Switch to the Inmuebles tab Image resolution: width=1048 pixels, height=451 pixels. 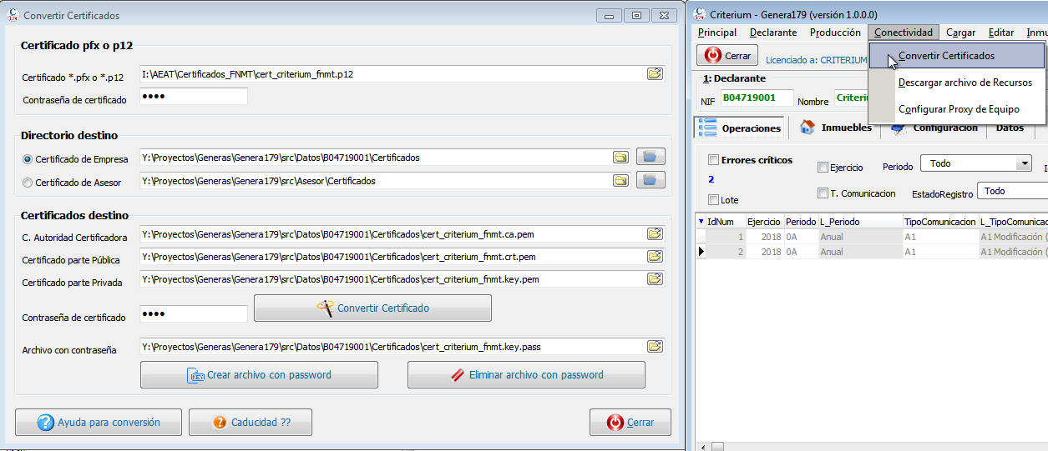tap(836, 128)
